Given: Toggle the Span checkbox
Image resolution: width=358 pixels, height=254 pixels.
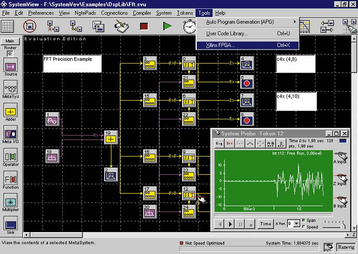Looking at the screenshot, I should tap(304, 221).
